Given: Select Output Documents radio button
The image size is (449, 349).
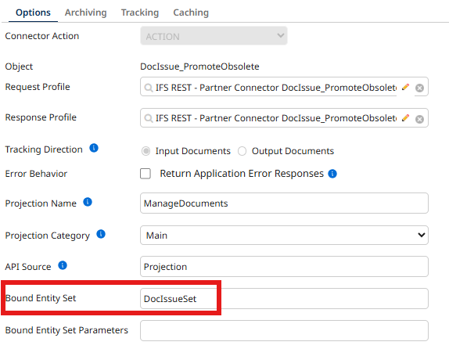Looking at the screenshot, I should click(x=242, y=151).
